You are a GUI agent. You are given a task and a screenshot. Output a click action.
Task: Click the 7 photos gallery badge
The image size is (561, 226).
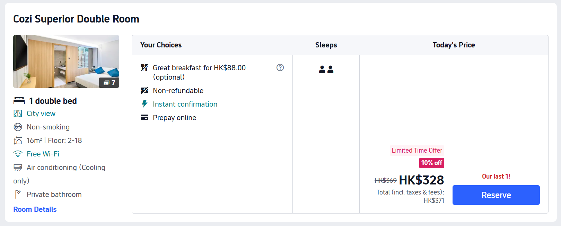click(109, 83)
